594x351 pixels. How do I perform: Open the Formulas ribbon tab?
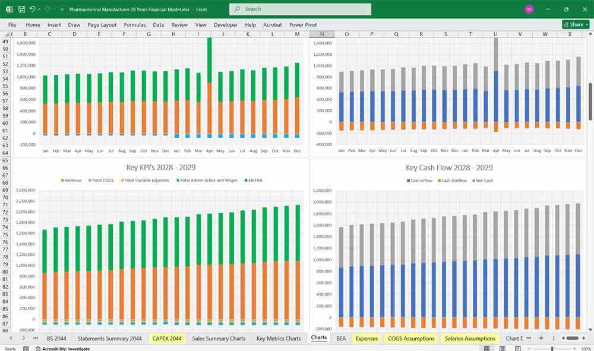tap(134, 25)
